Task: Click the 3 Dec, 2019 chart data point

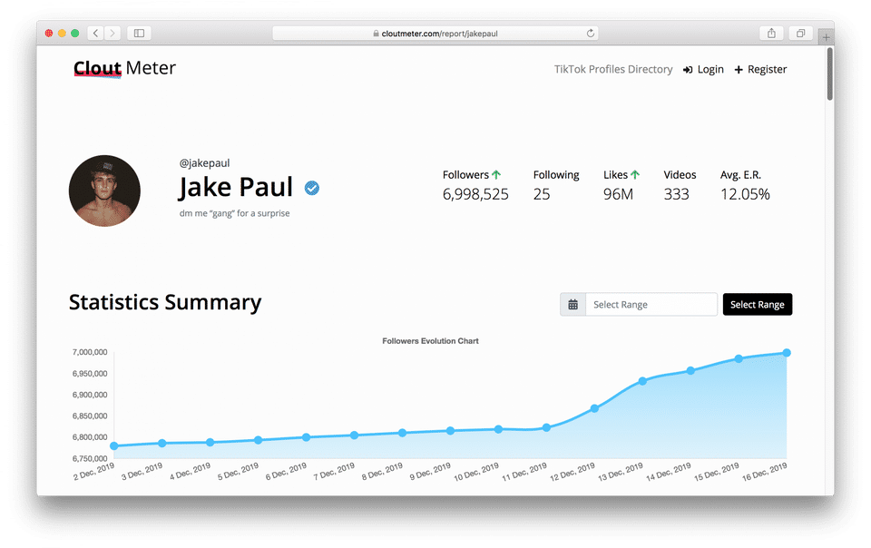Action: tap(162, 443)
